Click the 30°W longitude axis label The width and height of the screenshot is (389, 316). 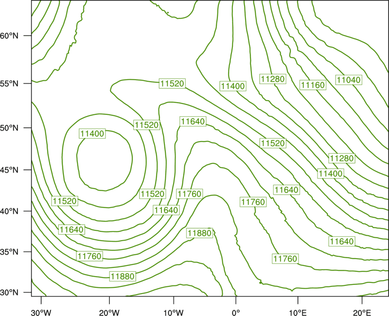(x=41, y=313)
